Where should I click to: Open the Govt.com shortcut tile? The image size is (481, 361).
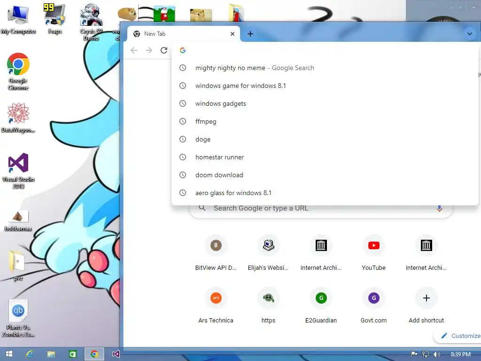point(373,306)
